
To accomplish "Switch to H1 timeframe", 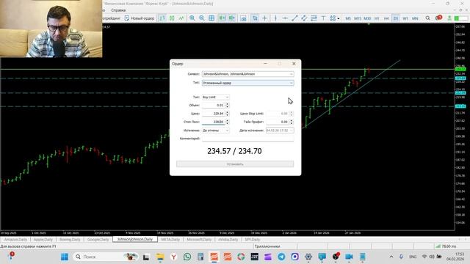I will (x=377, y=18).
